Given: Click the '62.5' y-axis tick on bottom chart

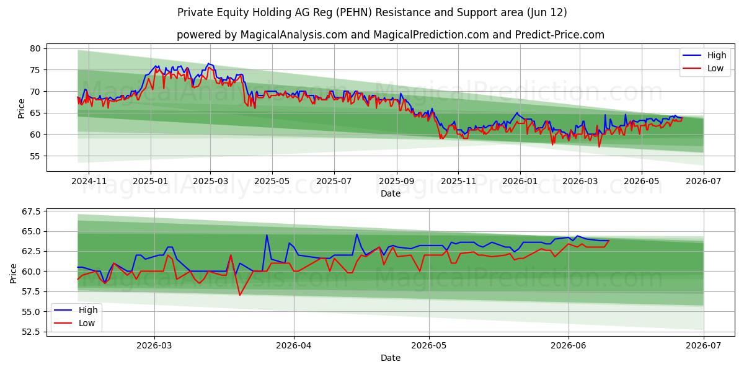Looking at the screenshot, I should (31, 251).
